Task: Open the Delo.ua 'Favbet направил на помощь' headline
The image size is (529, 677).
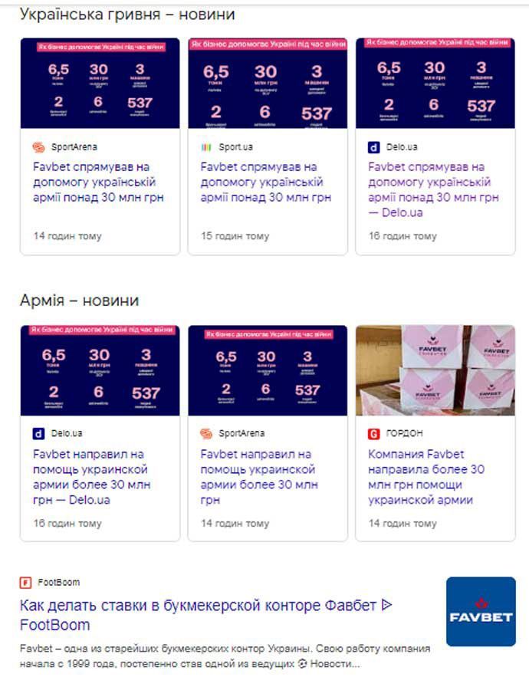Action: tap(91, 477)
